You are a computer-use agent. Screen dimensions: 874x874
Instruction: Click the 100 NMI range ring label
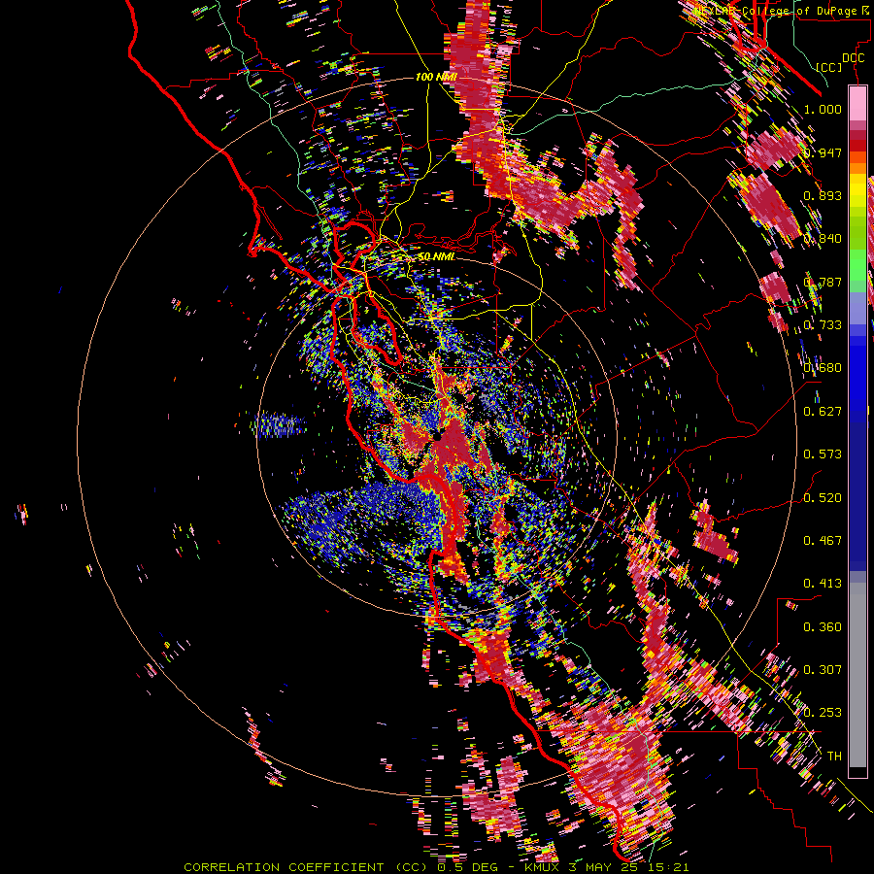[x=436, y=77]
